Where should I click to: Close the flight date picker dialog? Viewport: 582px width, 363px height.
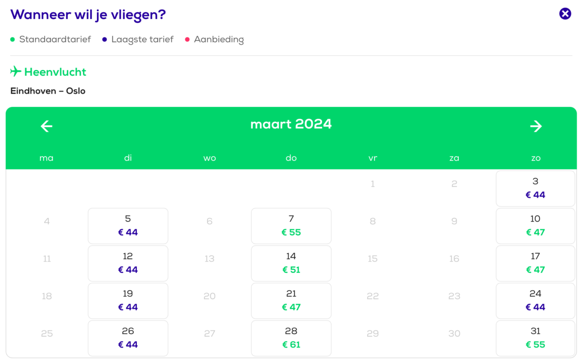[565, 14]
